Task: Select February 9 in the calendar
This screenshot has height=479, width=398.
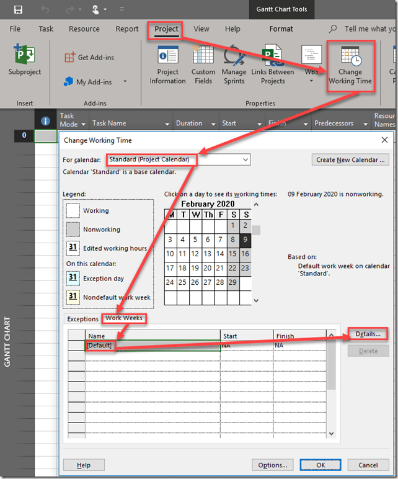Action: pos(245,239)
